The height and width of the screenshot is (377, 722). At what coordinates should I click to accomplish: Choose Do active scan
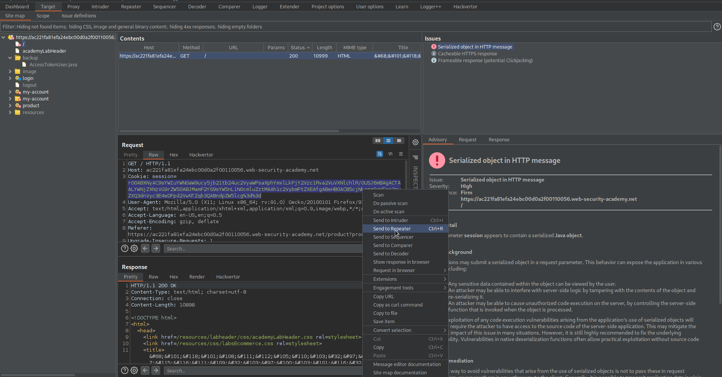tap(405, 211)
